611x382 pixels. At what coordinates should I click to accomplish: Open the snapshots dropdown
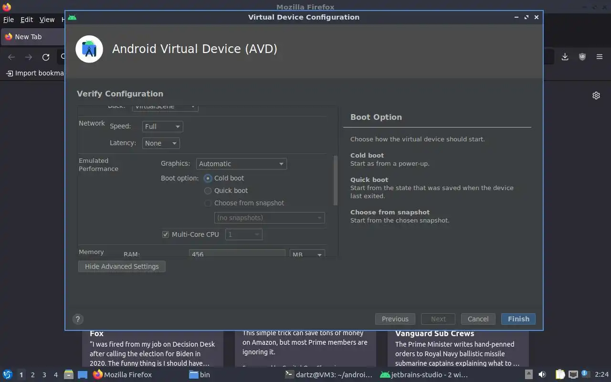[x=270, y=218]
